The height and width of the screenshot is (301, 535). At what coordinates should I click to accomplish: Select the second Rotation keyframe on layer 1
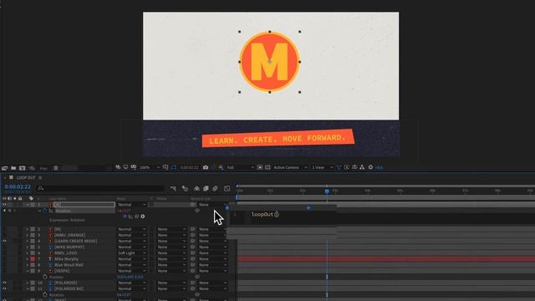308,208
